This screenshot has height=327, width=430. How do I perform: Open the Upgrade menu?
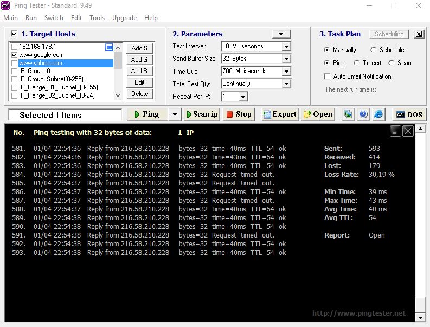tap(124, 18)
